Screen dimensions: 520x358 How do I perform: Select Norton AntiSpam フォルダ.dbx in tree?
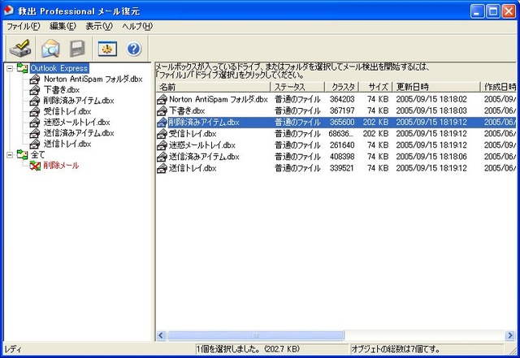point(93,80)
